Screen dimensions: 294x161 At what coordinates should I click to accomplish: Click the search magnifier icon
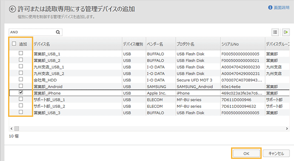click(x=58, y=32)
